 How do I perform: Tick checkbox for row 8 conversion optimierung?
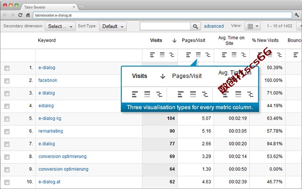(7, 157)
